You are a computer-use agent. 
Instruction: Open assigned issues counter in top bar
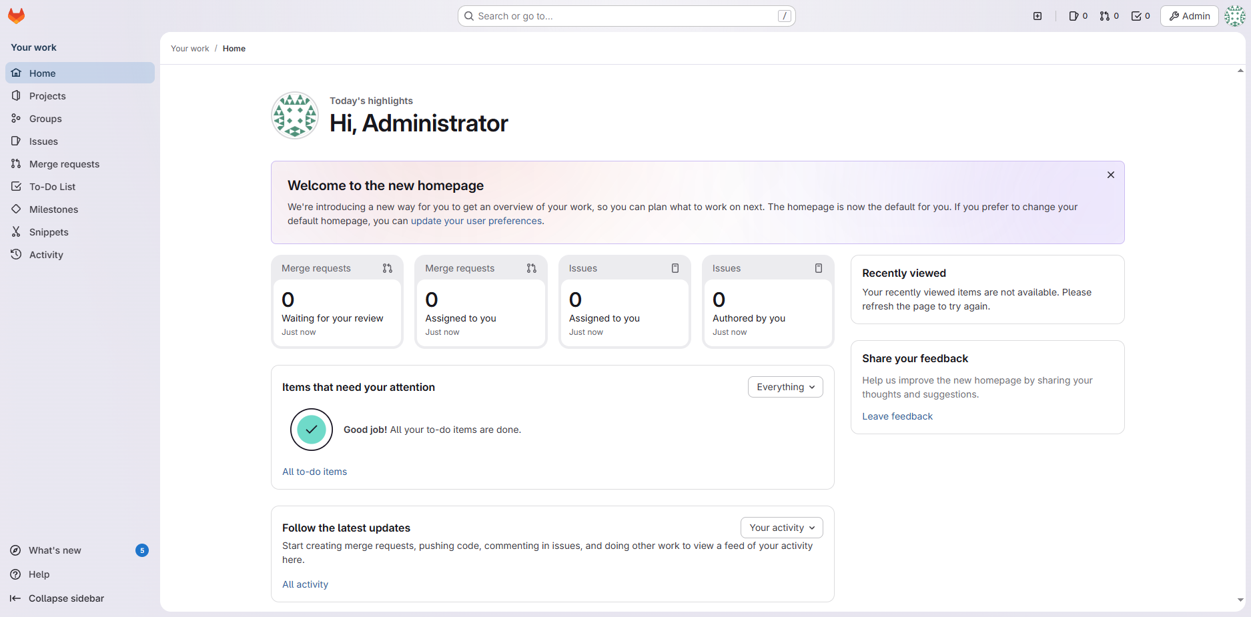[x=1078, y=16]
